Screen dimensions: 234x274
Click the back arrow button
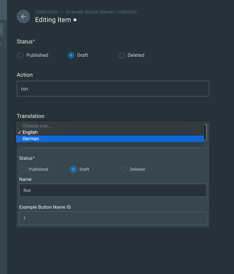tap(23, 16)
